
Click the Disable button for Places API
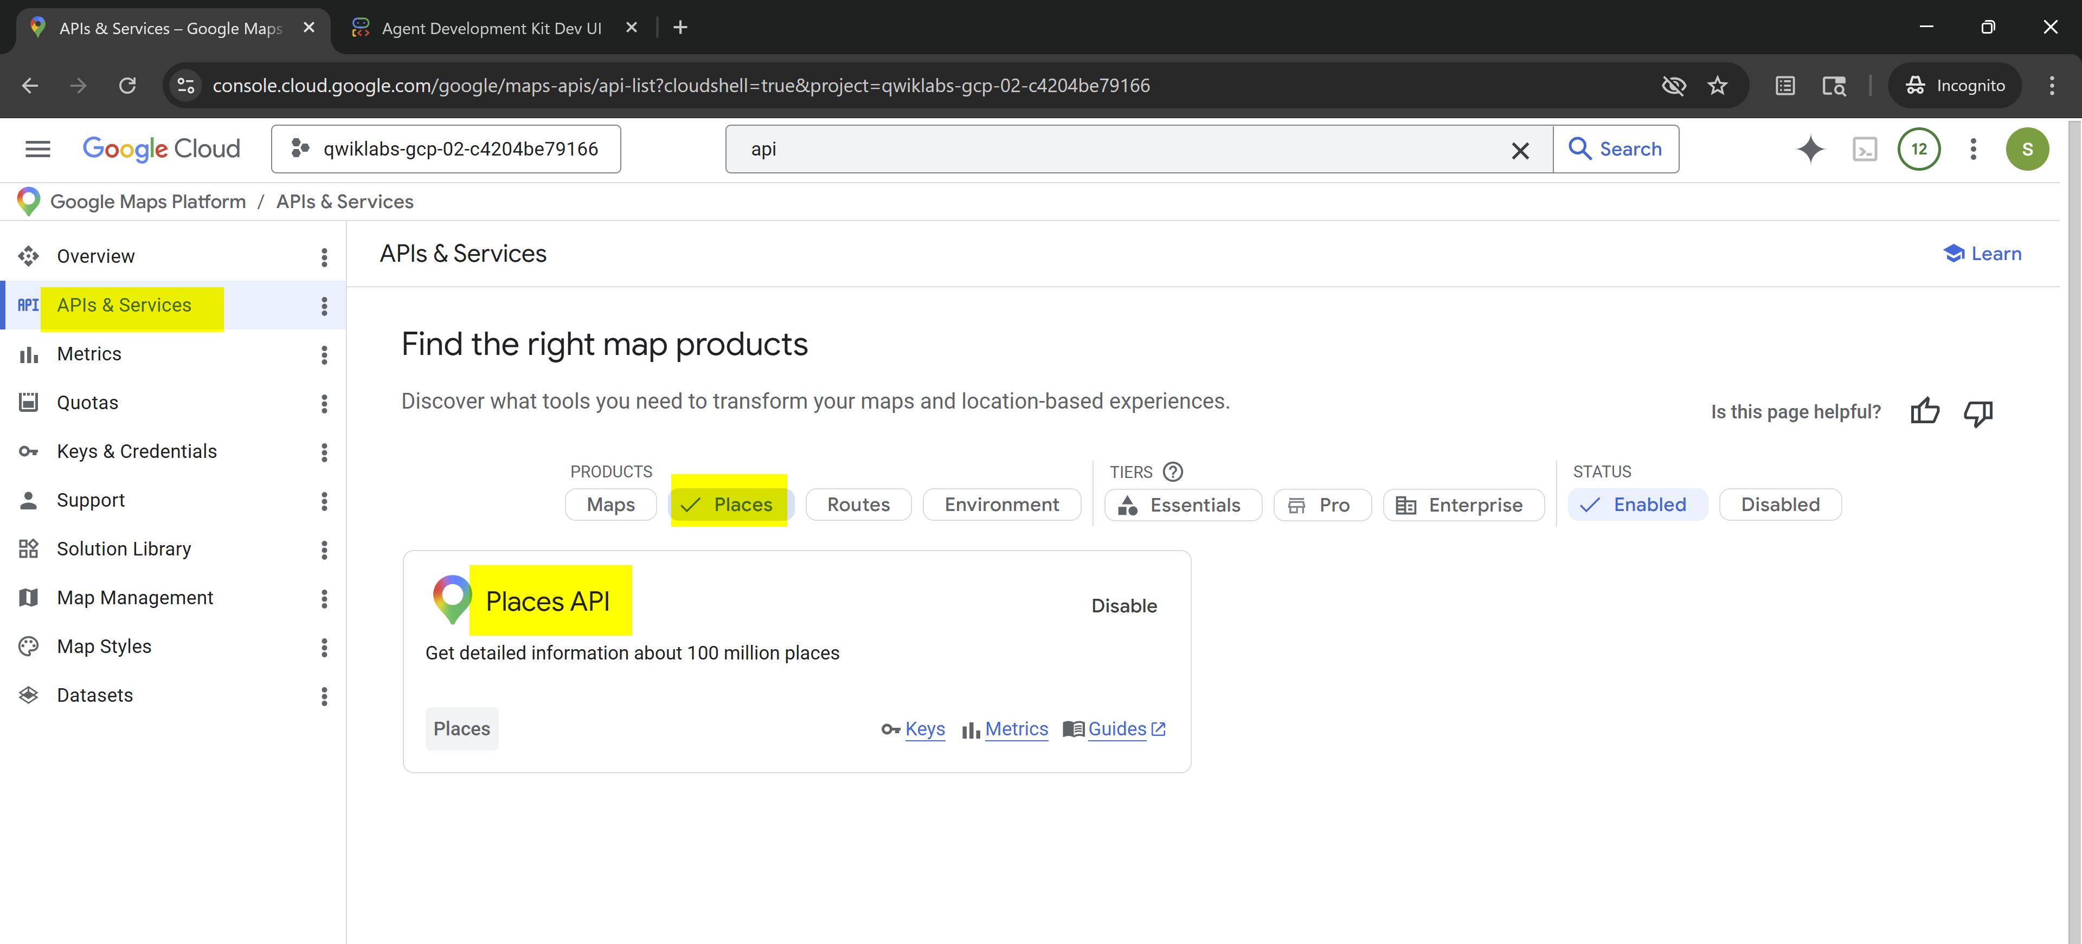[x=1123, y=606]
